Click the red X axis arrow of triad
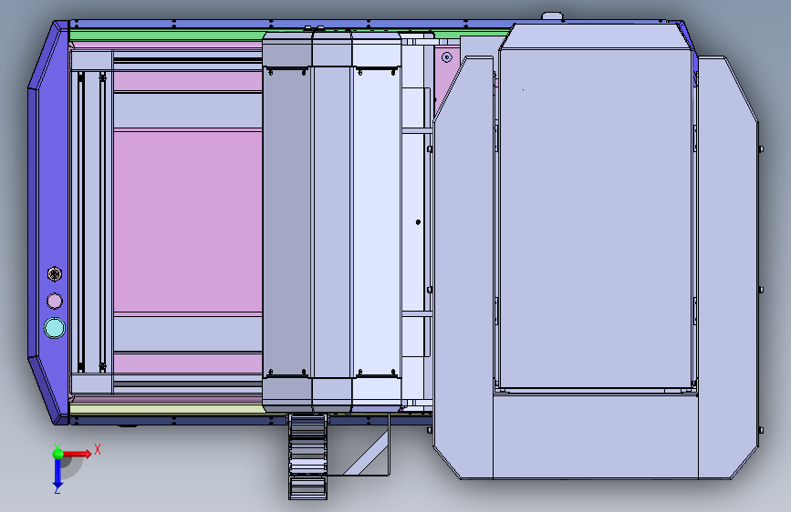791x512 pixels. coord(78,454)
